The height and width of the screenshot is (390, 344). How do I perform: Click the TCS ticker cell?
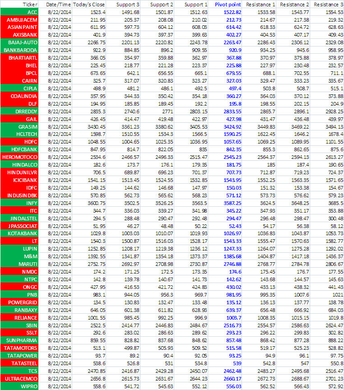coord(19,371)
